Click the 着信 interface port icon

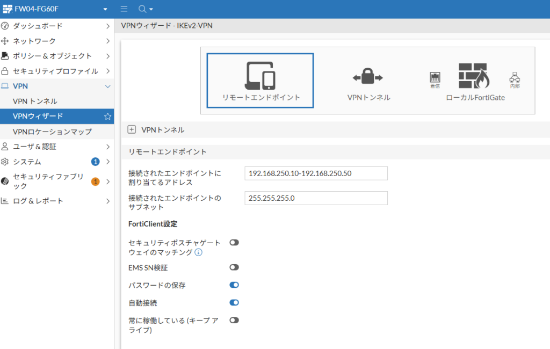(435, 77)
